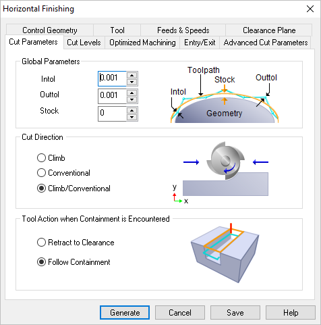This screenshot has height=325, width=321.
Task: Click the containment toolpath illustration
Action: tap(225, 253)
